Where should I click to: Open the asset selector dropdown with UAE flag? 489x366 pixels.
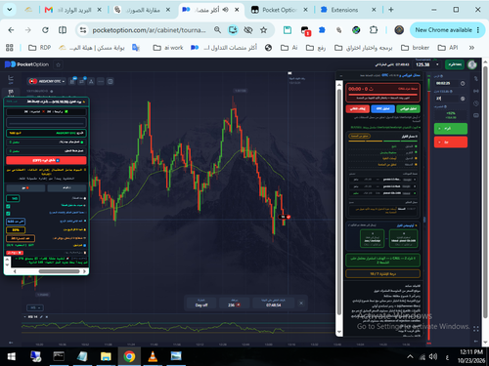point(47,81)
